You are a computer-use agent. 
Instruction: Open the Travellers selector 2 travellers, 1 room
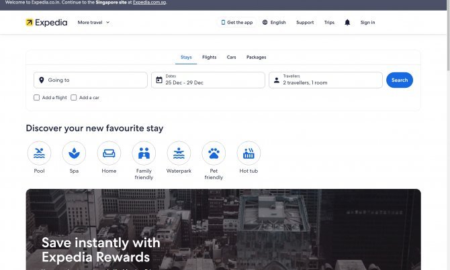point(326,80)
